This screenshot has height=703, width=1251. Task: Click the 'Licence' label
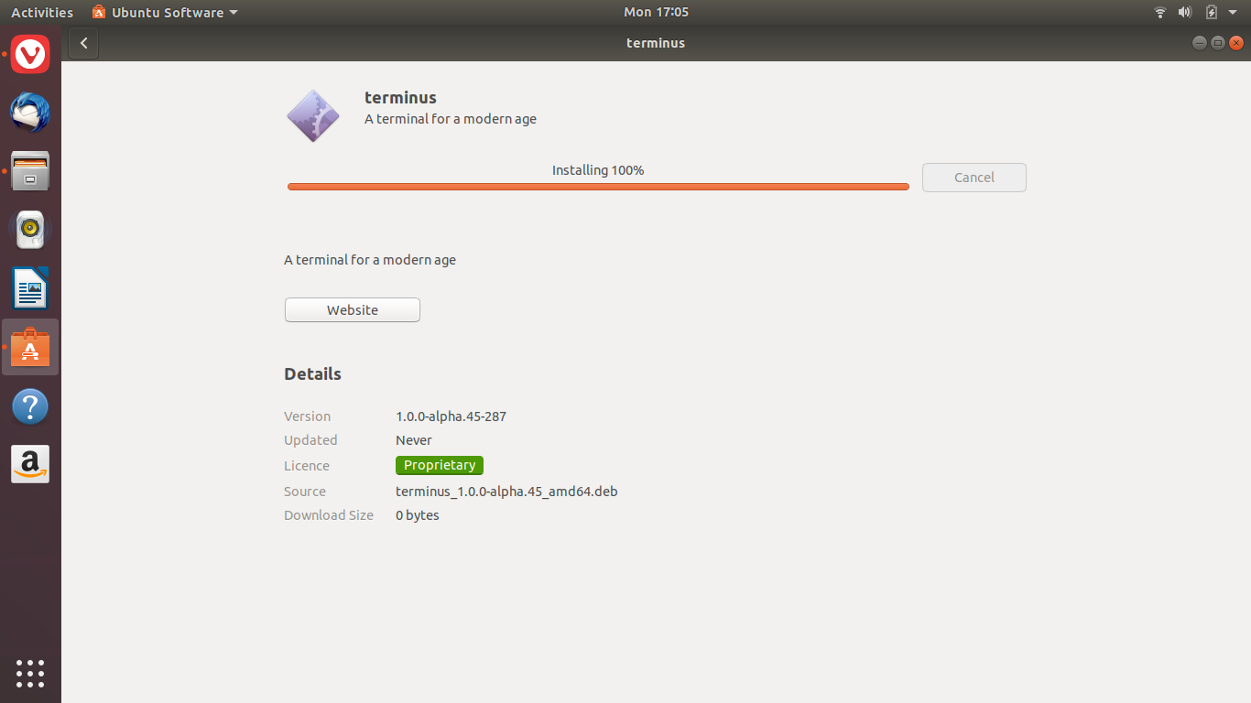[x=307, y=466]
